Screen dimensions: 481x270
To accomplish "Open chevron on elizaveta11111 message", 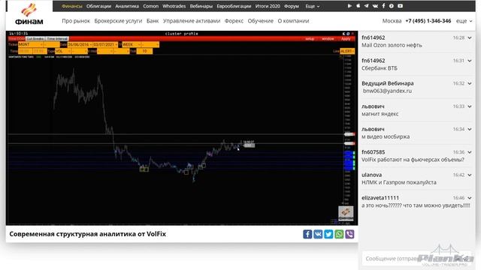I will (470, 198).
